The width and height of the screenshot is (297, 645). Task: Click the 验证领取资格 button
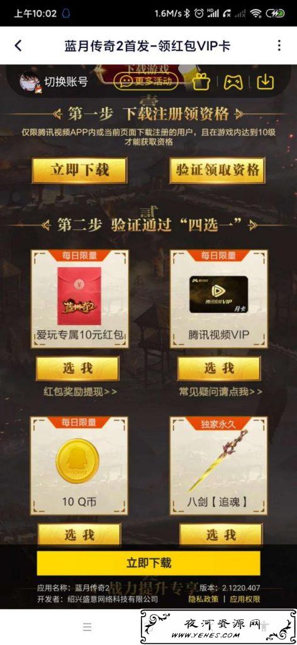click(x=217, y=170)
